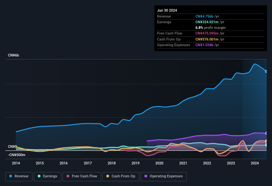Click the CN¥6b y-axis label

pyautogui.click(x=13, y=55)
